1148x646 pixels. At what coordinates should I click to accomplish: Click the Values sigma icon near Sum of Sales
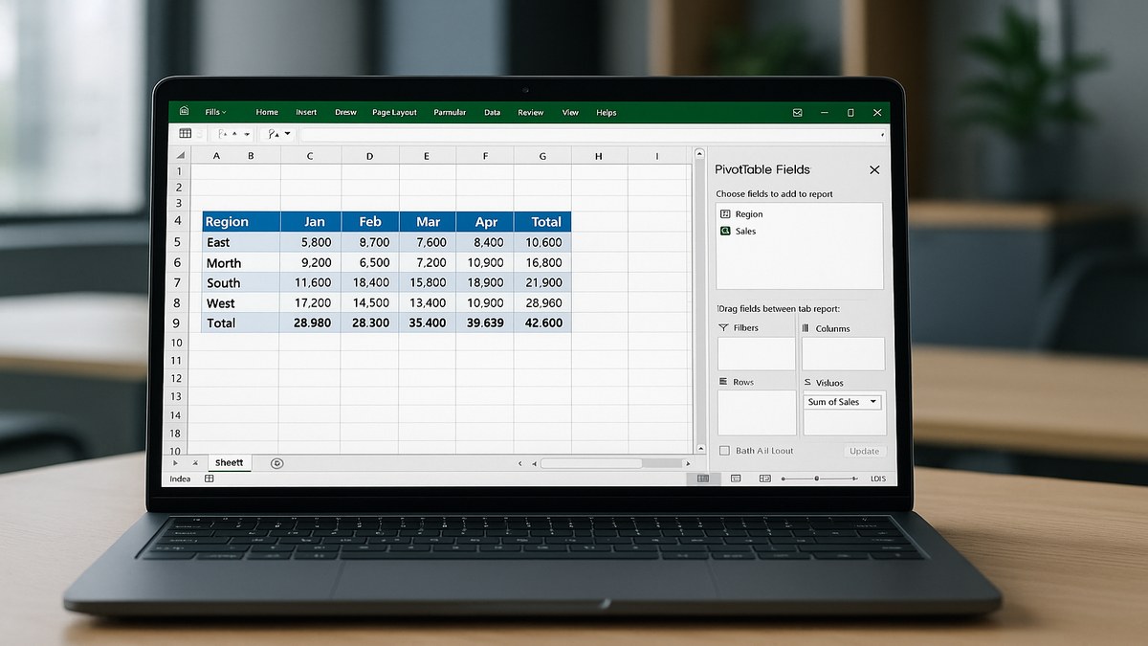coord(807,383)
